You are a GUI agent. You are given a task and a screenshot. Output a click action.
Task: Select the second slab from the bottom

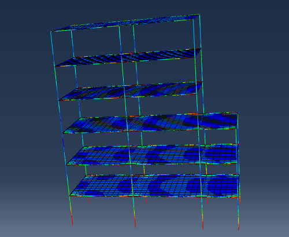[x=153, y=155]
